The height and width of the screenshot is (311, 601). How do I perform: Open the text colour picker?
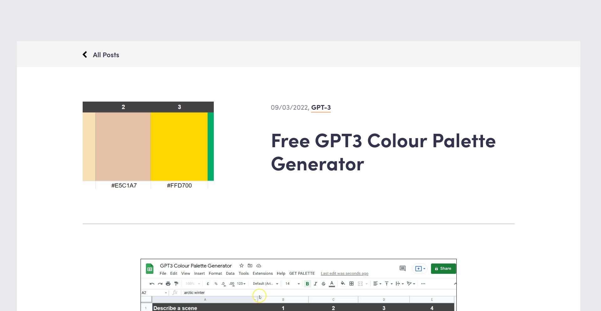(332, 284)
